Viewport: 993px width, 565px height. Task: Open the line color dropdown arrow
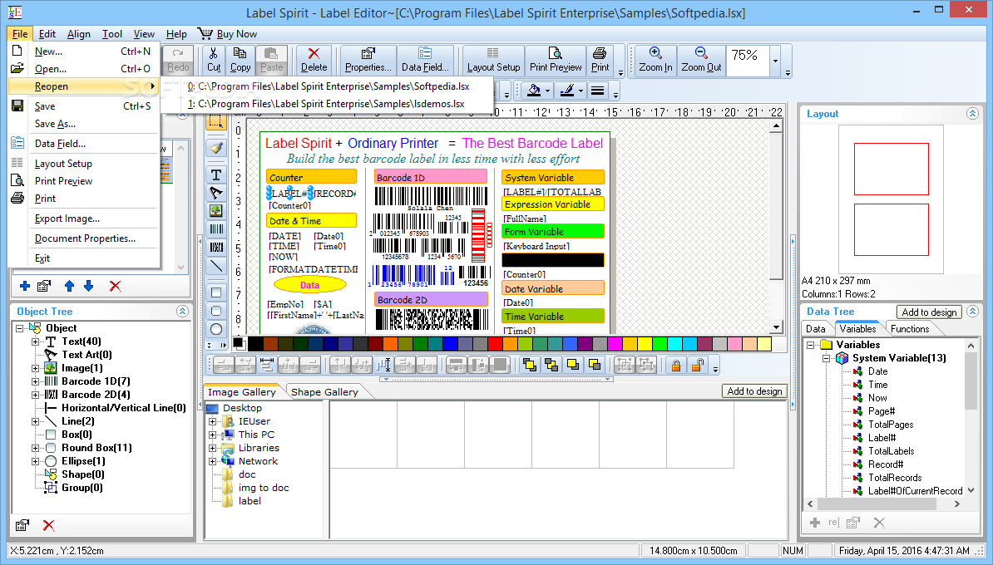[580, 91]
